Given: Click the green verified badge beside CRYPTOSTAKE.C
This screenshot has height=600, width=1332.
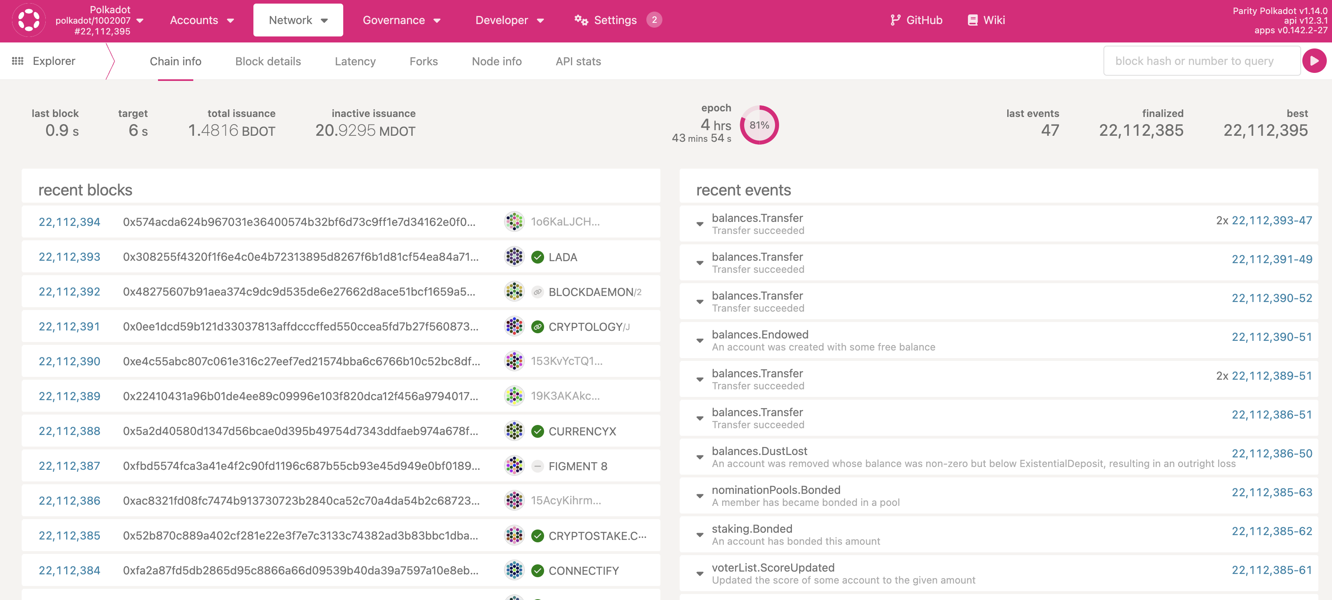Looking at the screenshot, I should tap(538, 536).
